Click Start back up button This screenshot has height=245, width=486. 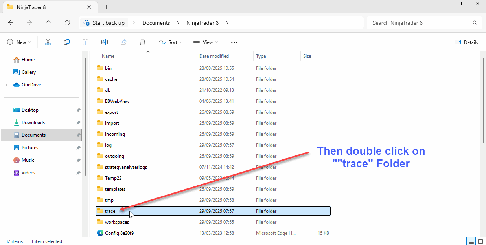point(104,23)
